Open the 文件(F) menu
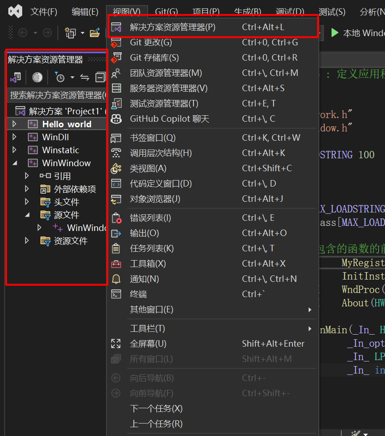This screenshot has height=436, width=385. click(x=43, y=12)
